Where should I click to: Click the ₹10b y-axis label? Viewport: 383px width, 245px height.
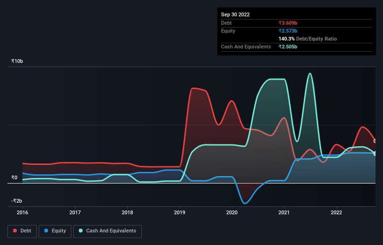coord(17,61)
